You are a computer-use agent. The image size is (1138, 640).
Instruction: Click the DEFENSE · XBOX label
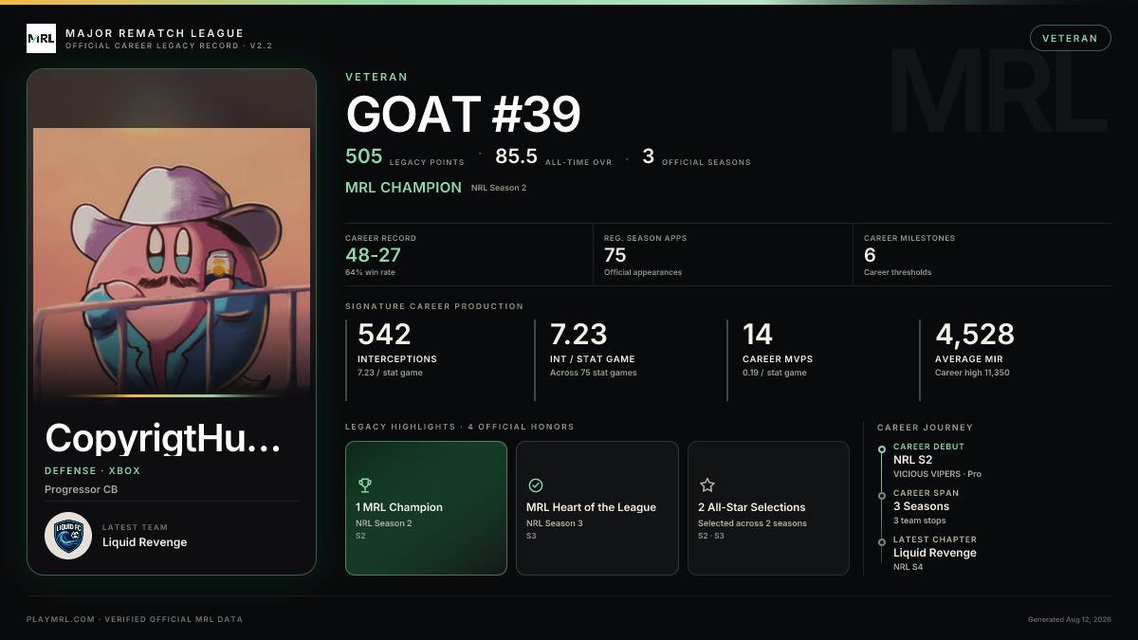[x=91, y=470]
